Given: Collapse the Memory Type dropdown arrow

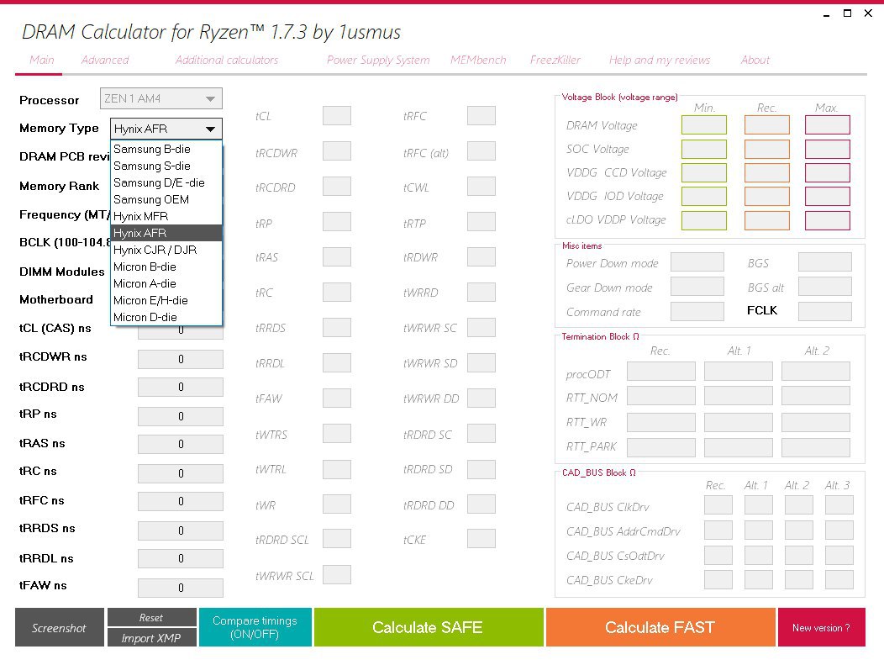Looking at the screenshot, I should [210, 129].
